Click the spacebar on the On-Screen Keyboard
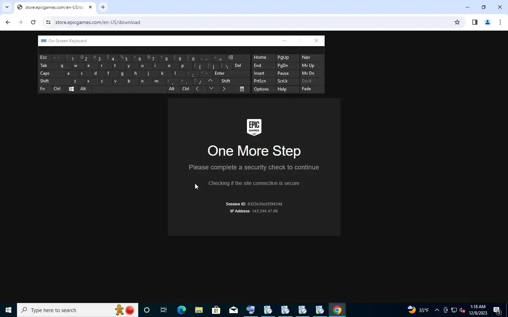Image resolution: width=508 pixels, height=317 pixels. (129, 89)
